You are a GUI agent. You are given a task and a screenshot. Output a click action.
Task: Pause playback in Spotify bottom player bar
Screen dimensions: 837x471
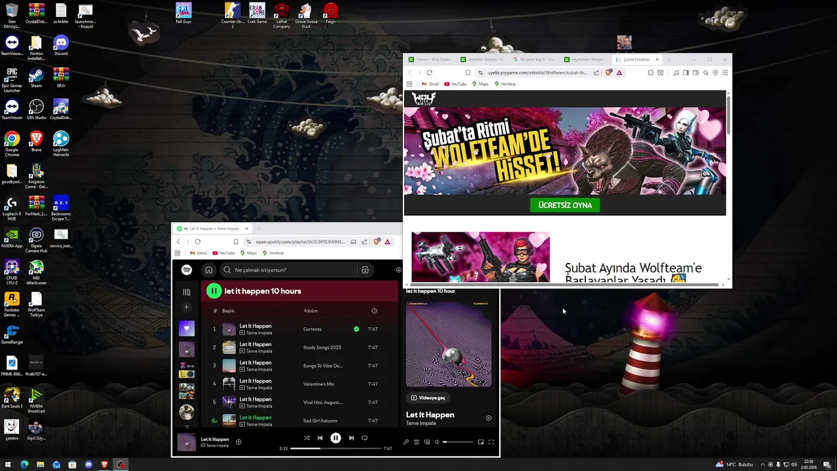tap(335, 438)
